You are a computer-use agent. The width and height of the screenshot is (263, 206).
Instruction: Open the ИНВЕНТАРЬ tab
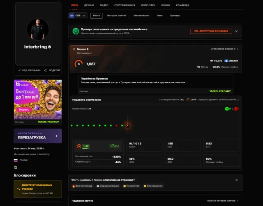tap(148, 5)
